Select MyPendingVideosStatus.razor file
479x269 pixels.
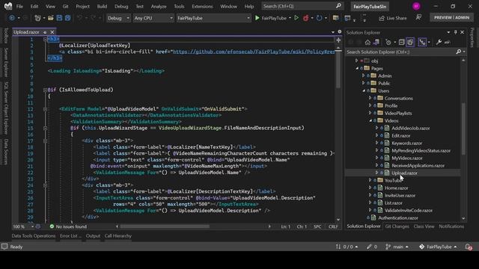[421, 150]
